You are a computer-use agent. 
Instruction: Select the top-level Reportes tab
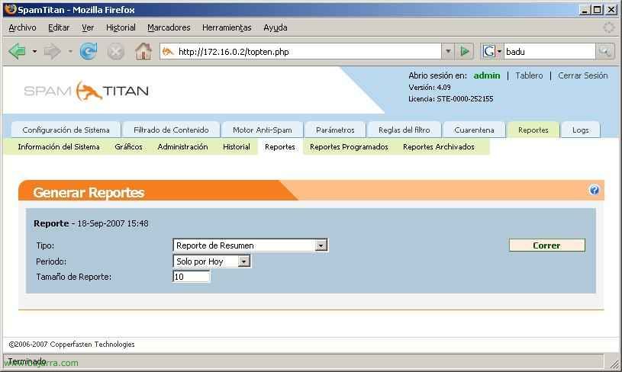[x=533, y=130]
